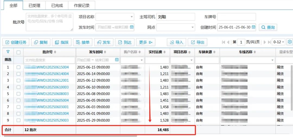Click 发车 depart button
This screenshot has width=293, height=137.
104,42
